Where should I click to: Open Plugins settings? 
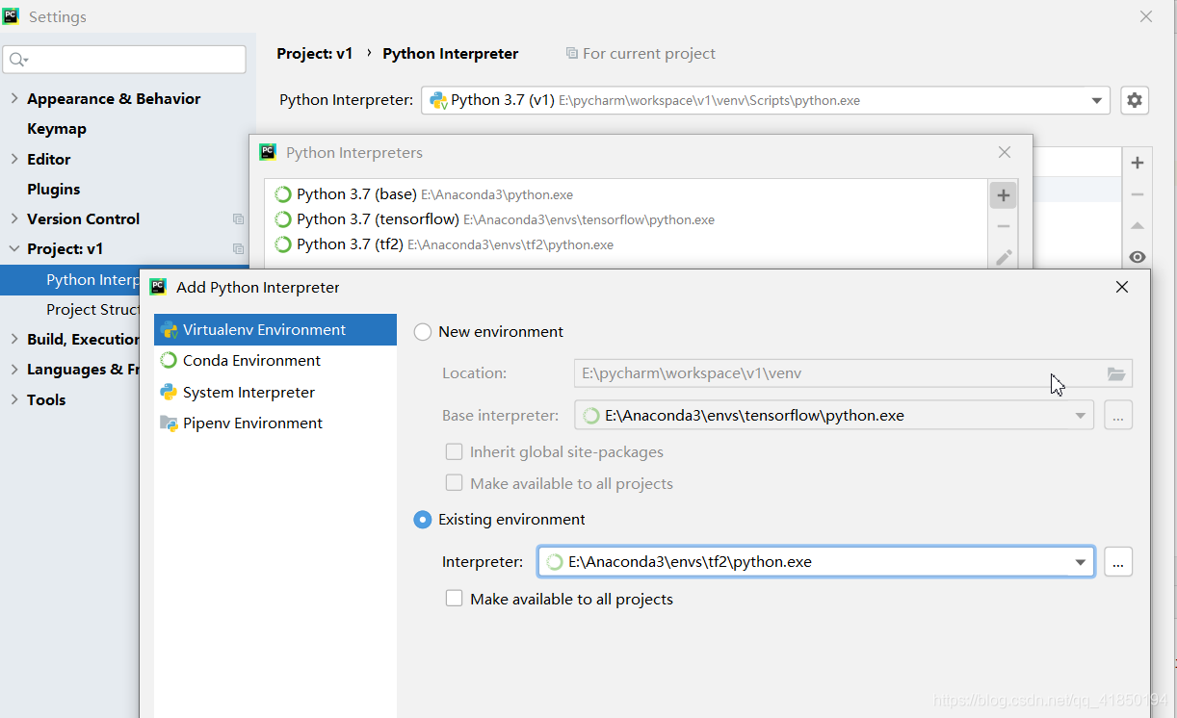click(x=54, y=190)
